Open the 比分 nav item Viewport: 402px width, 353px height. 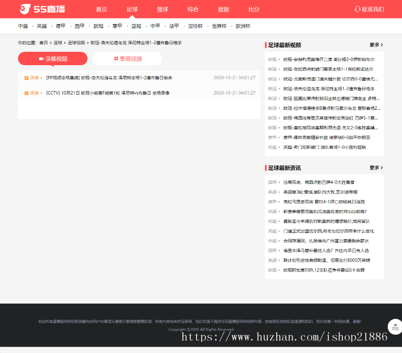point(254,9)
